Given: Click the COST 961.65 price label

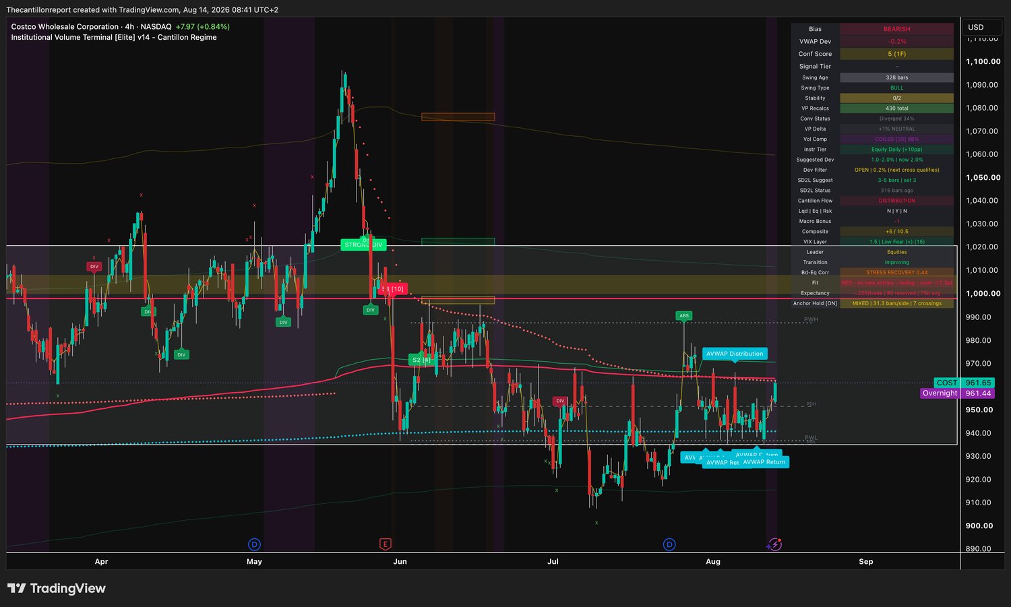Looking at the screenshot, I should 964,383.
